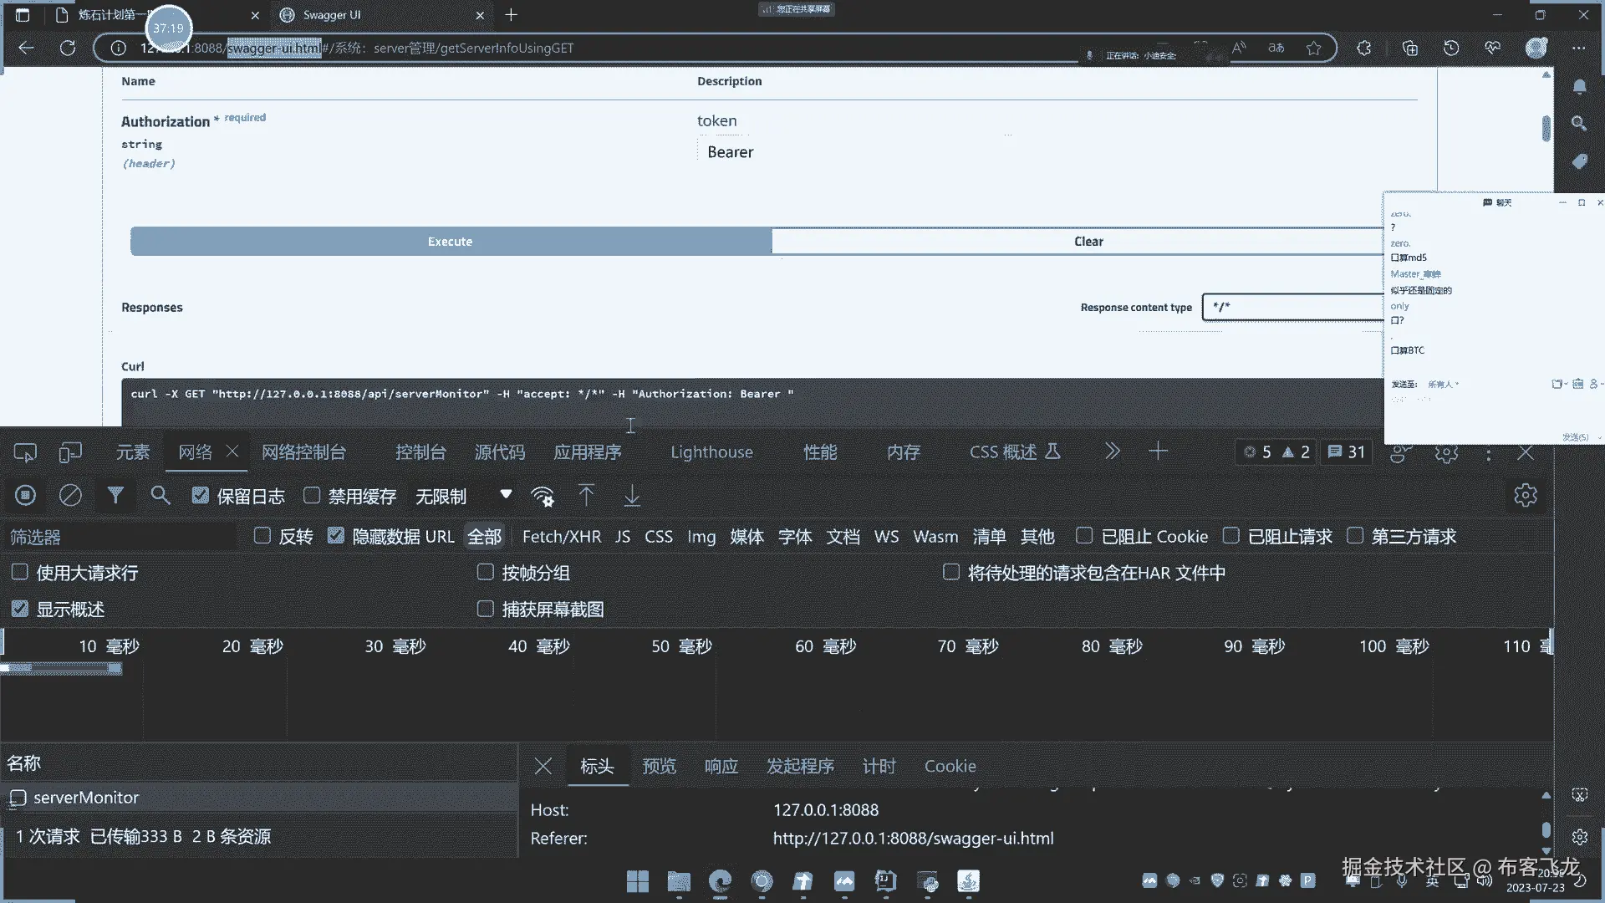Click the export HAR download arrow icon

tap(632, 496)
